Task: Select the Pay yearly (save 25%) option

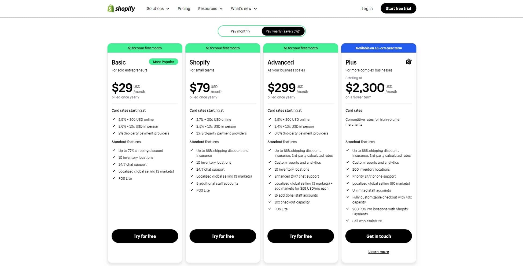Action: (x=282, y=31)
